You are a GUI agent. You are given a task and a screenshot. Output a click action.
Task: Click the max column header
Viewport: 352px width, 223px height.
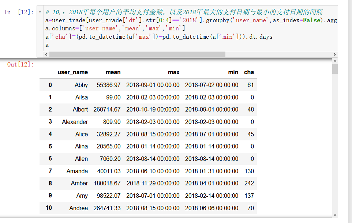click(174, 72)
